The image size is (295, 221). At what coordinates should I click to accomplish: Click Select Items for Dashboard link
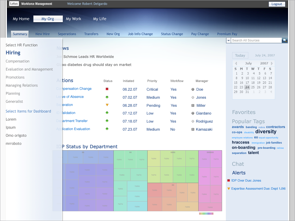pyautogui.click(x=28, y=111)
